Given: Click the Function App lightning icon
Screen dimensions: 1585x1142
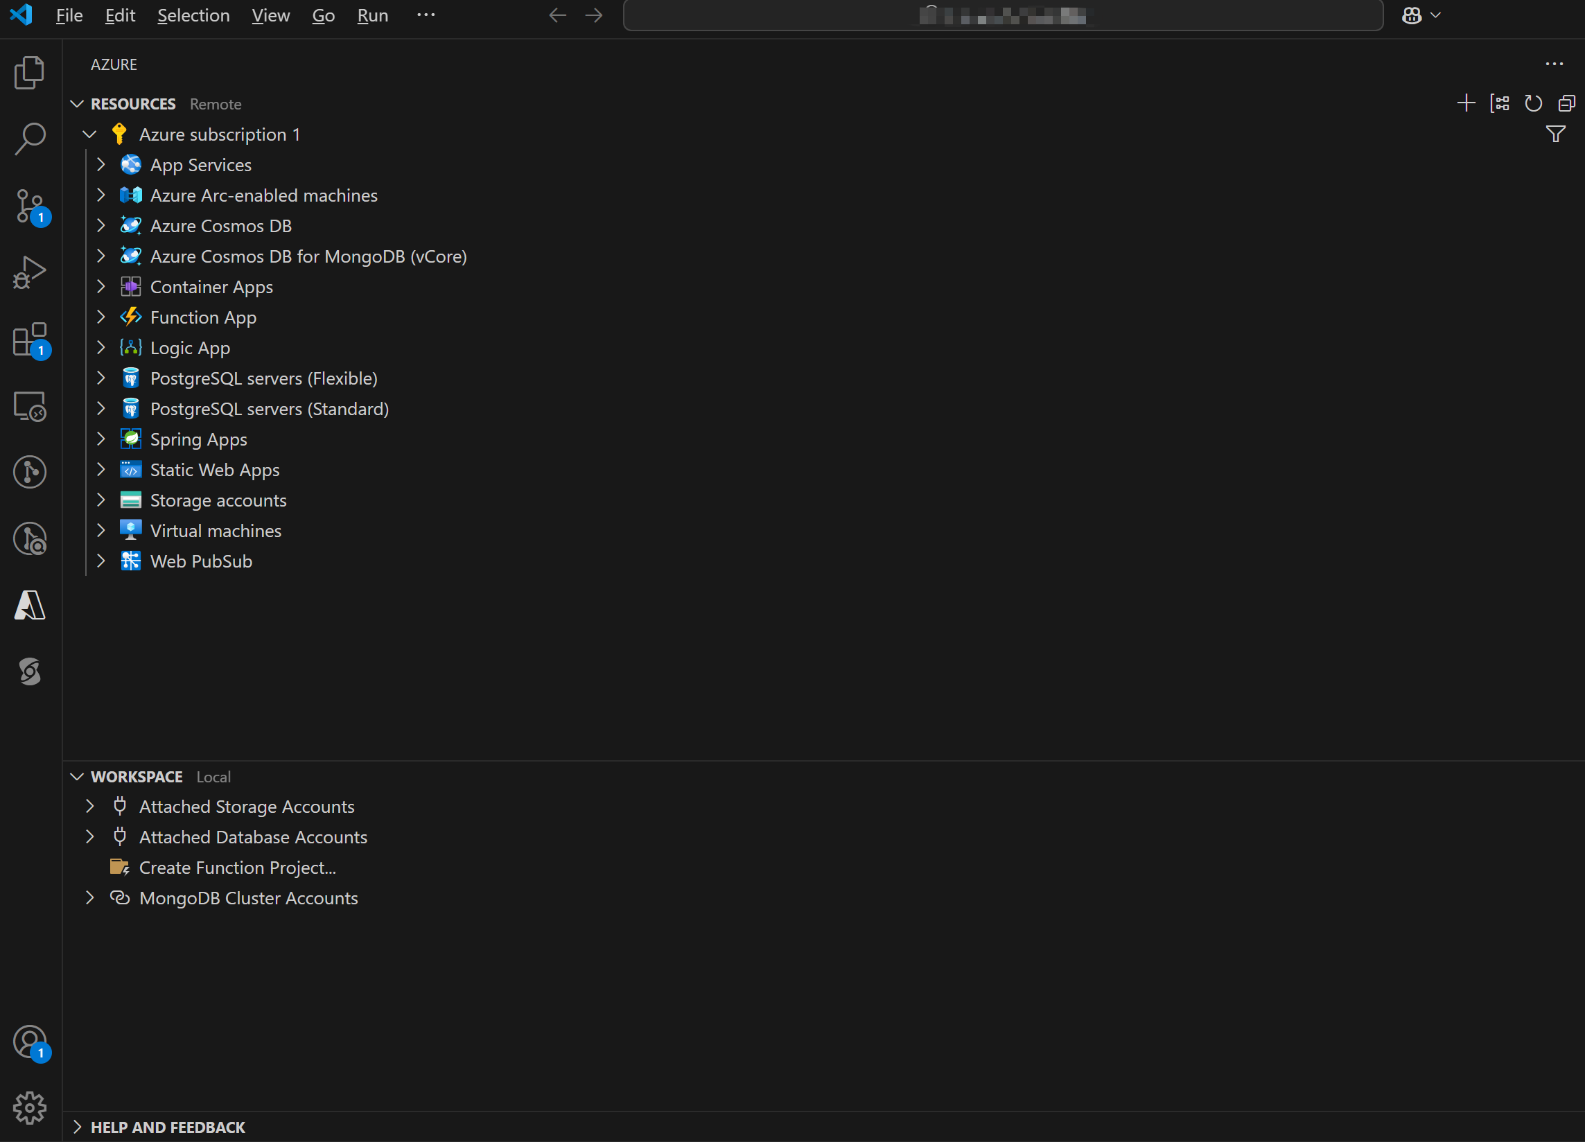Looking at the screenshot, I should coord(131,317).
